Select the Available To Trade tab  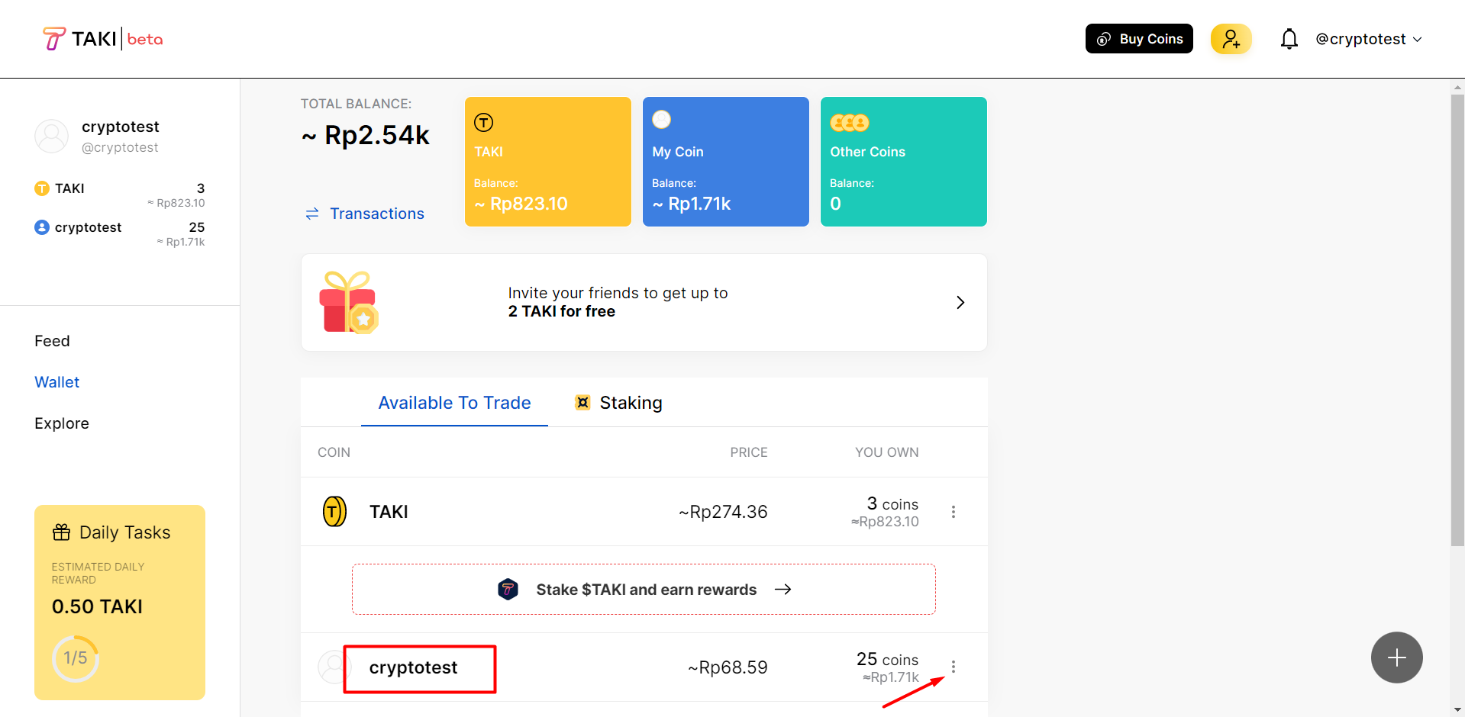pyautogui.click(x=454, y=403)
